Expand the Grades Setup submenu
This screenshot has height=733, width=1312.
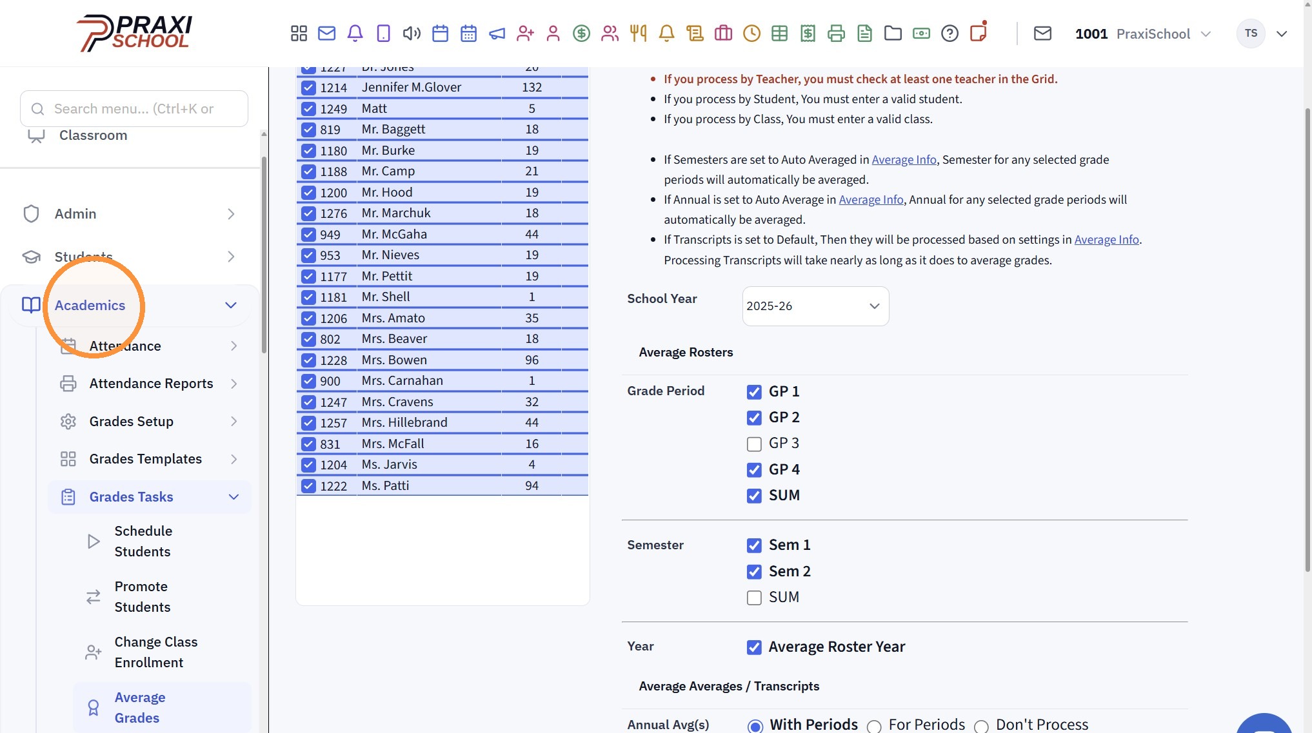click(x=150, y=422)
